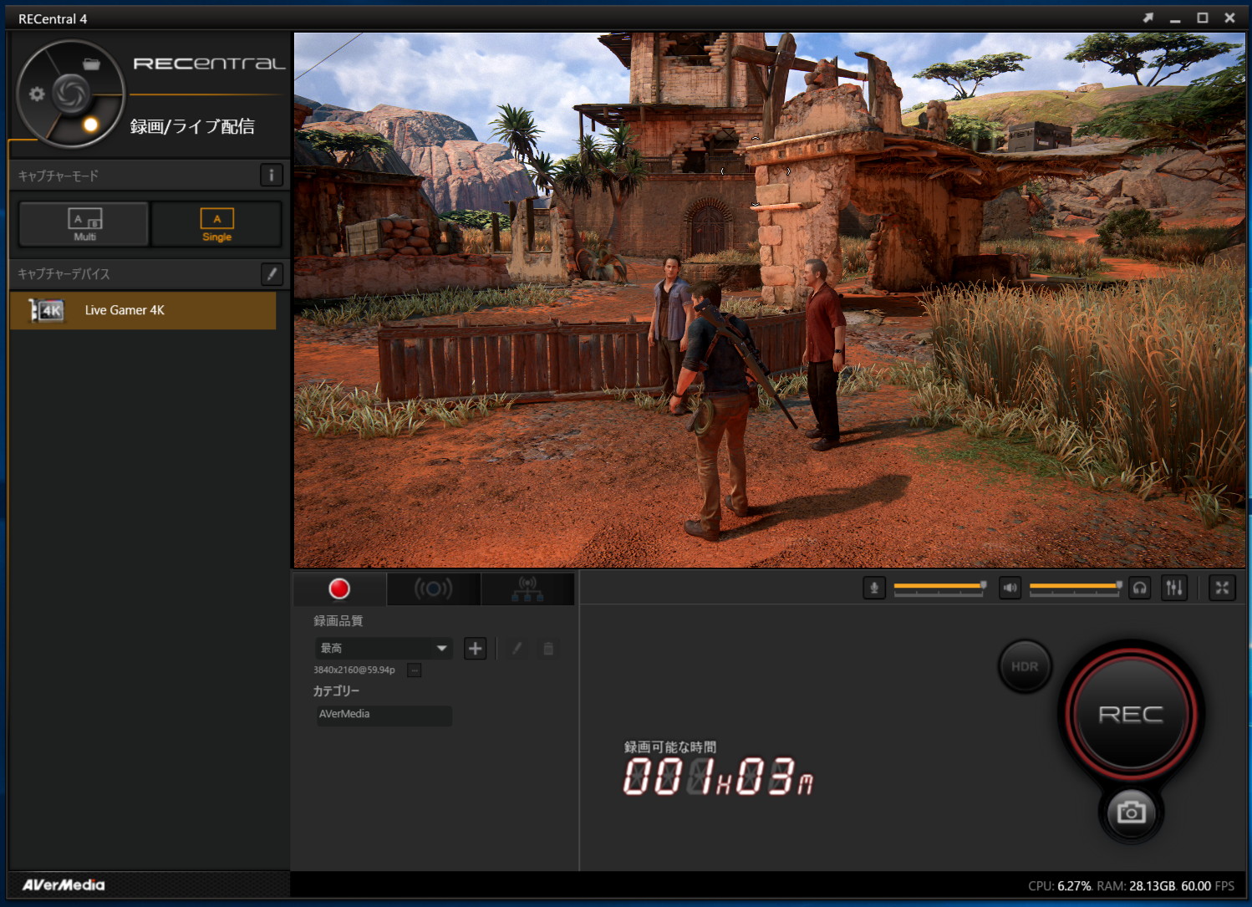The width and height of the screenshot is (1252, 907).
Task: Click the 60.00 FPS status readout
Action: click(1208, 886)
